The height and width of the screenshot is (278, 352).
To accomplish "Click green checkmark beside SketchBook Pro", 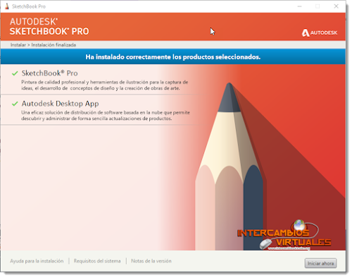I will 15,73.
